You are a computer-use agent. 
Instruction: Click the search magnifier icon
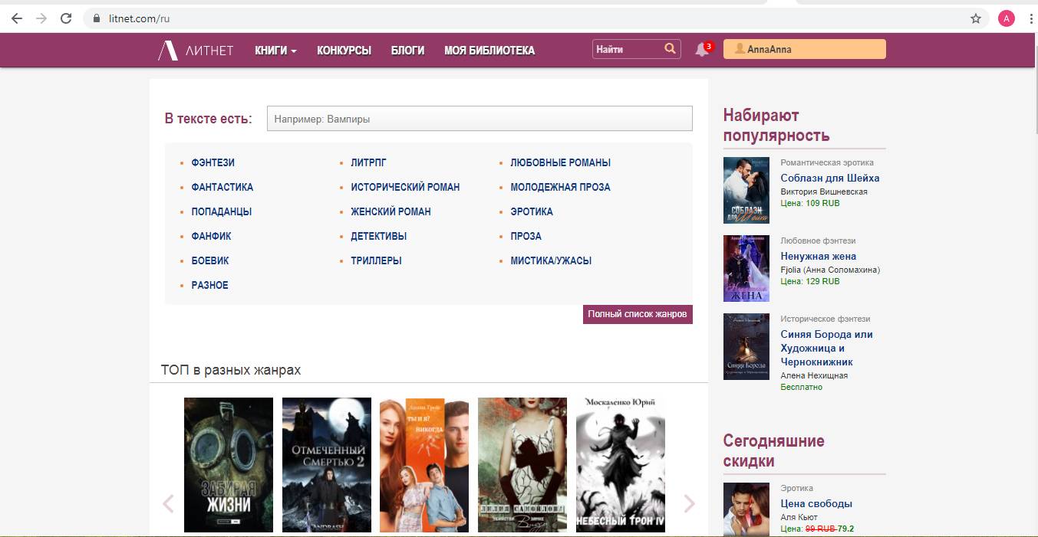tap(670, 49)
